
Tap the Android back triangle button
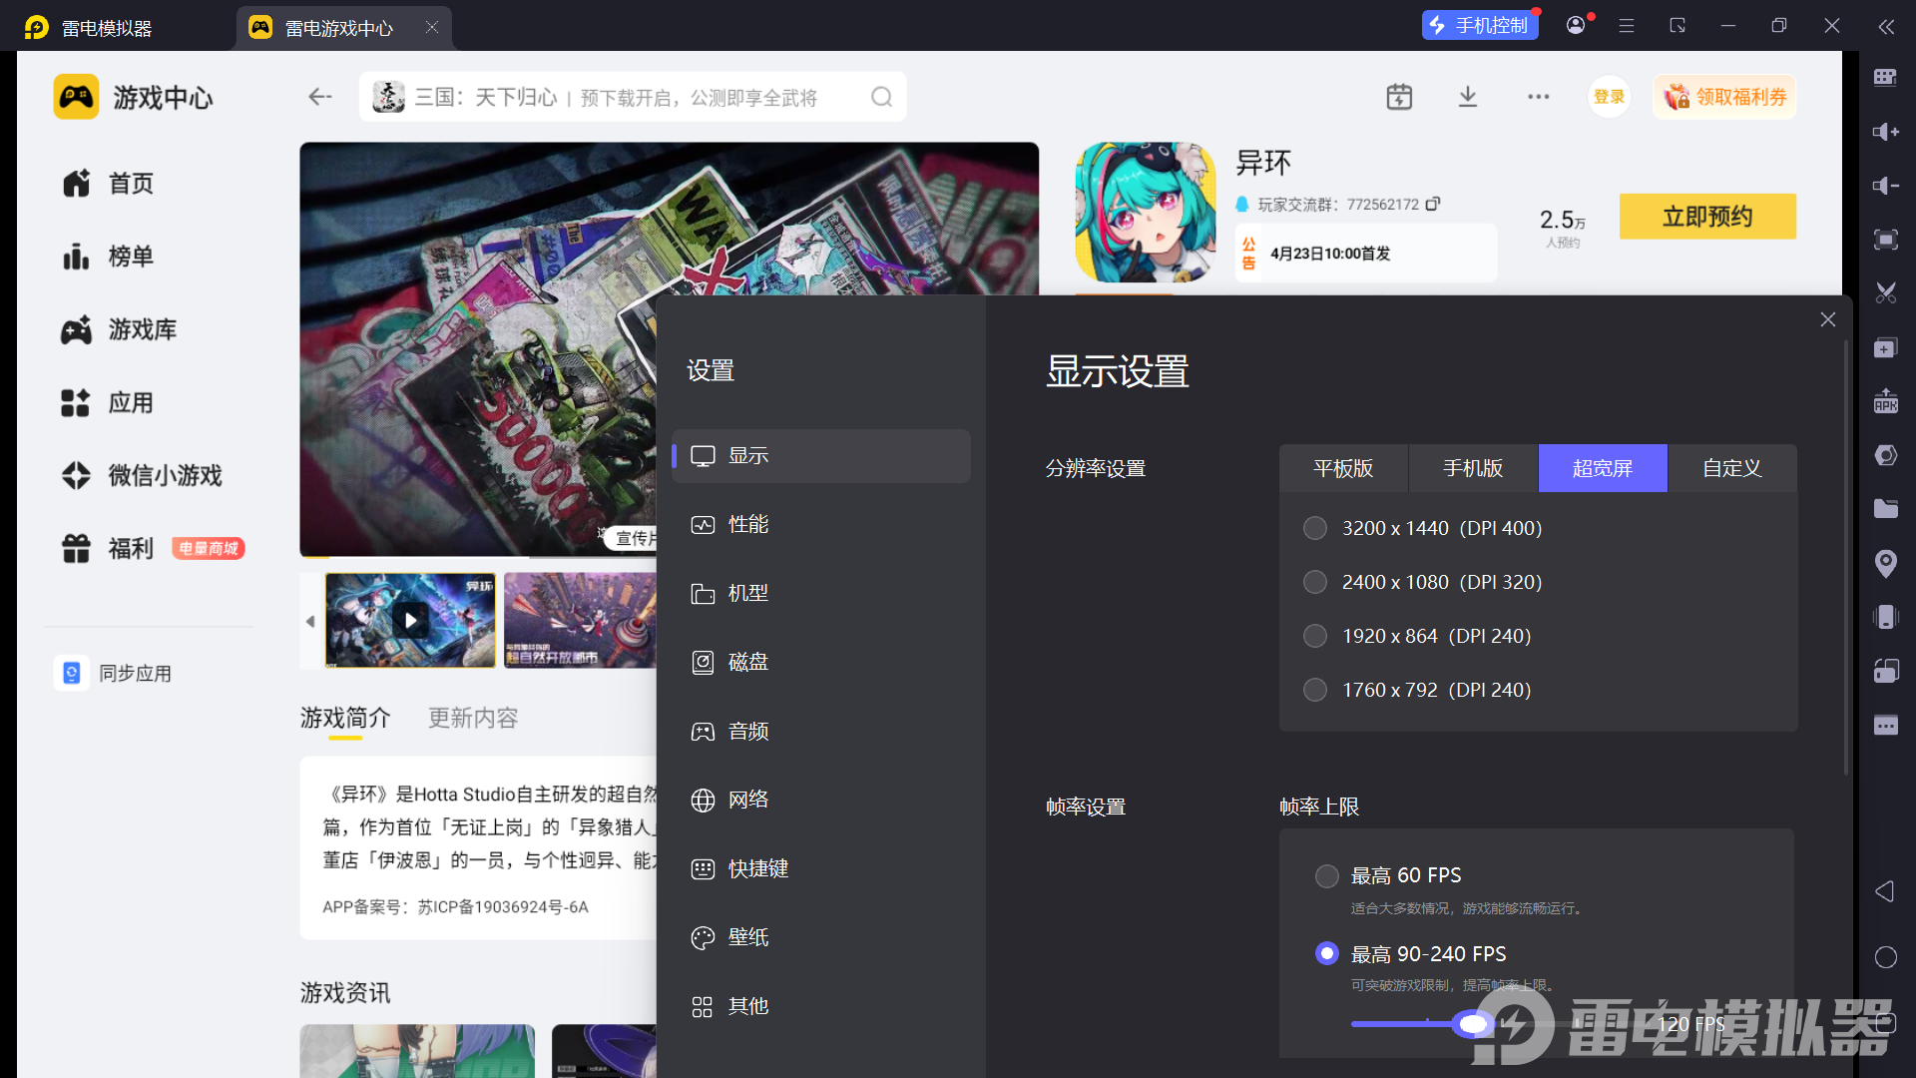tap(1884, 891)
